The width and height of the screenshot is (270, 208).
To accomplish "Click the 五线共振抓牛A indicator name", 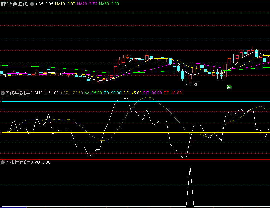I will coord(19,93).
